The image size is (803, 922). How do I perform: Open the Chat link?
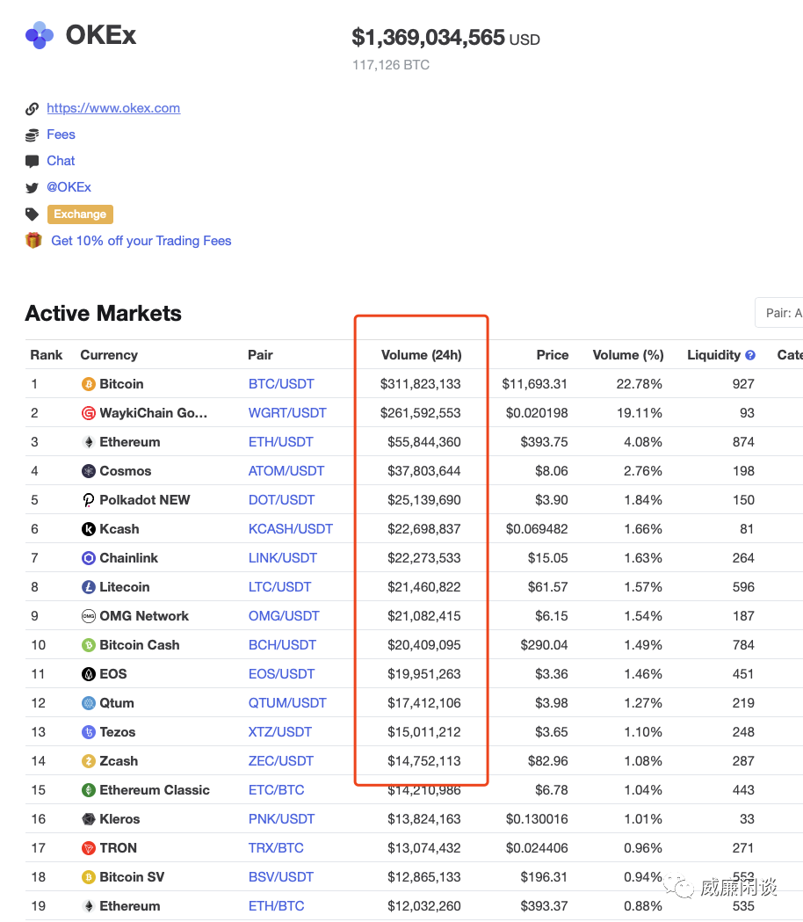coord(61,161)
